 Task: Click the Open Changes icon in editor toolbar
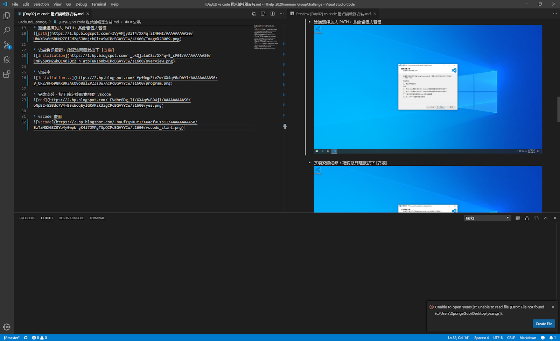pyautogui.click(x=254, y=14)
